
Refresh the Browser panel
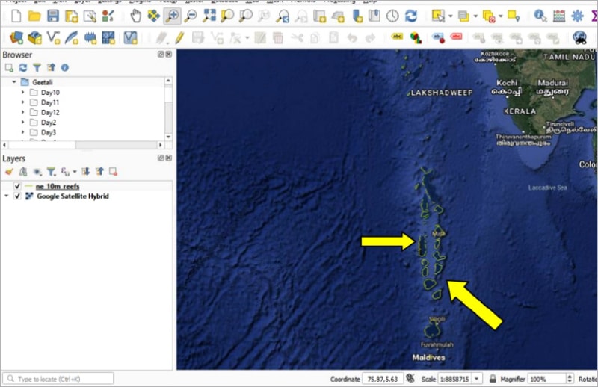(x=22, y=67)
